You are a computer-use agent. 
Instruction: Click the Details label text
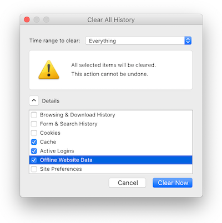pos(51,101)
